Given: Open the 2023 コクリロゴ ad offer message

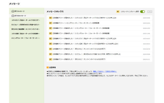Looking at the screenshot, I should 99,39.
